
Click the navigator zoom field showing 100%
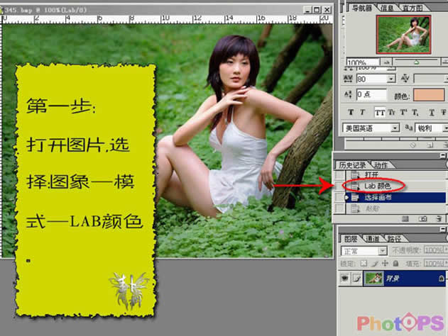363,62
